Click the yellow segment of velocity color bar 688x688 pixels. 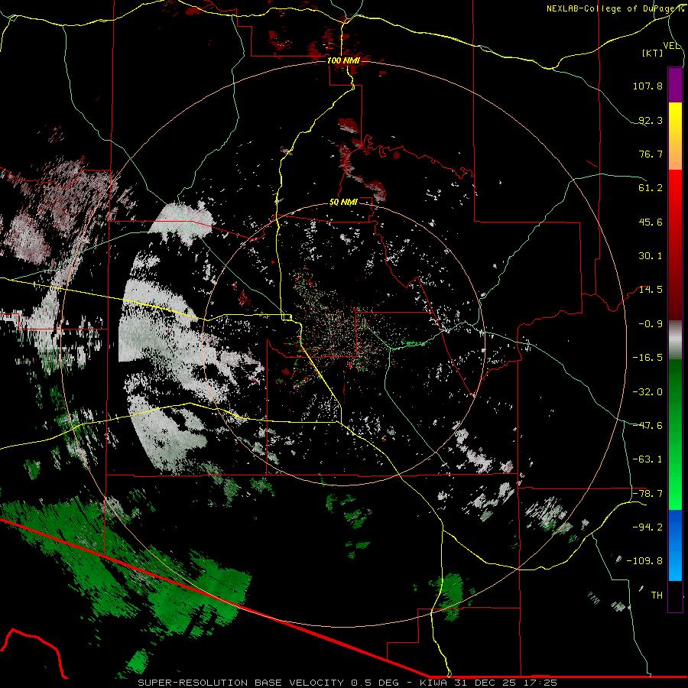click(675, 136)
